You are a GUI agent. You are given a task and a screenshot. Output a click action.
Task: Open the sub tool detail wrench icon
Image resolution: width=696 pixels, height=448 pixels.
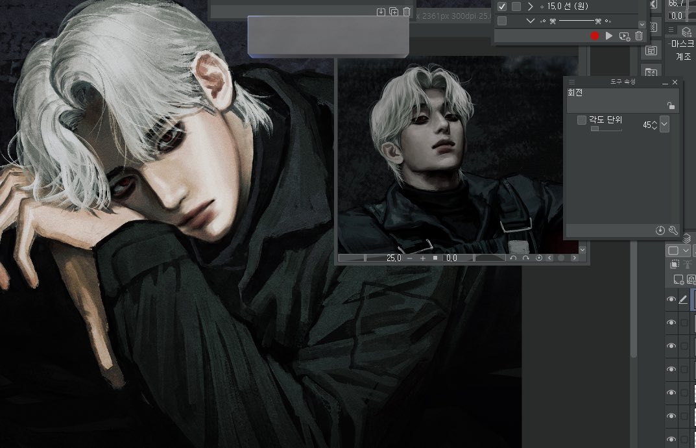(673, 230)
